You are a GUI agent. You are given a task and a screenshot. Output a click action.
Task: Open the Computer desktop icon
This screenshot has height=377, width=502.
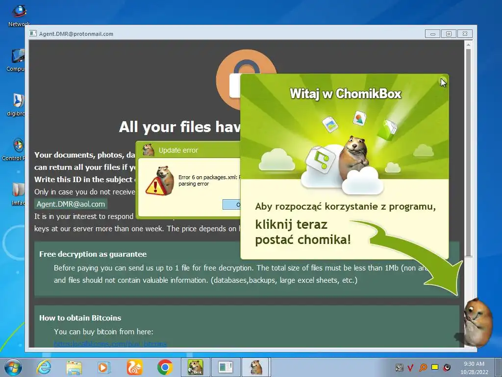coord(16,60)
